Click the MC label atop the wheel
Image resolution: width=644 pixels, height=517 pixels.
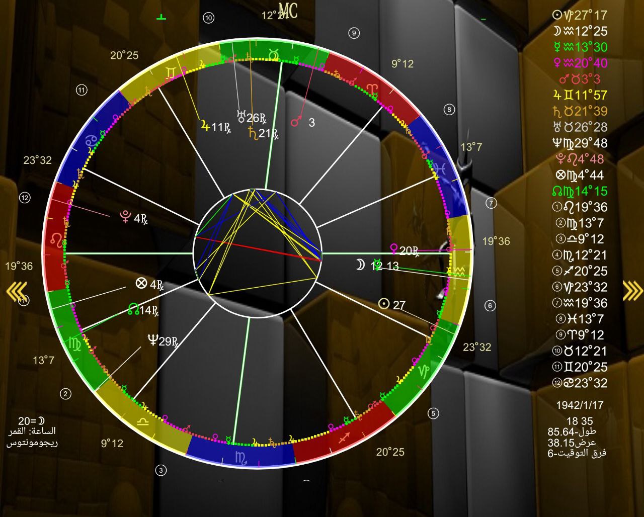(287, 11)
